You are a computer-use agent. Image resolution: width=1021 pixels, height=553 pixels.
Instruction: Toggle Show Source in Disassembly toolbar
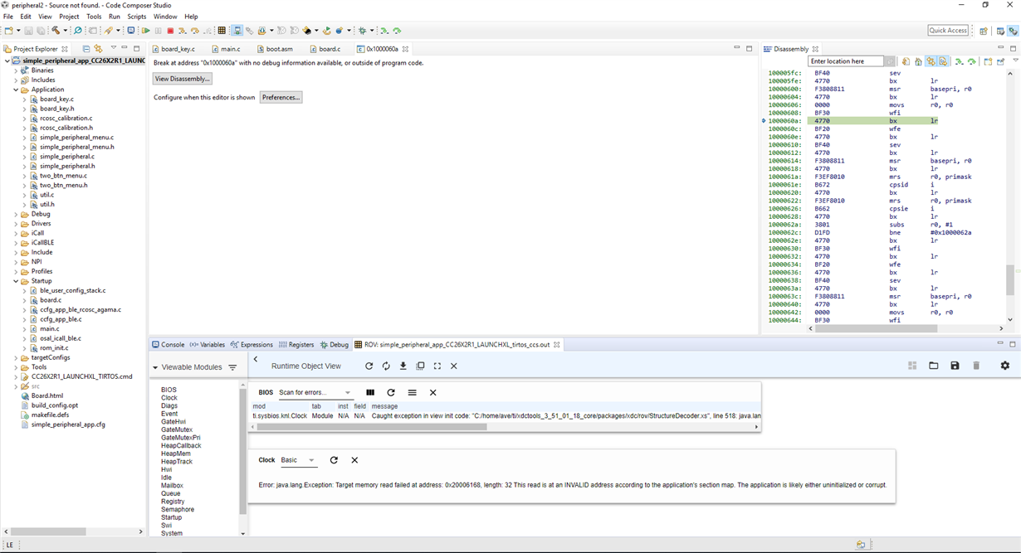(943, 61)
